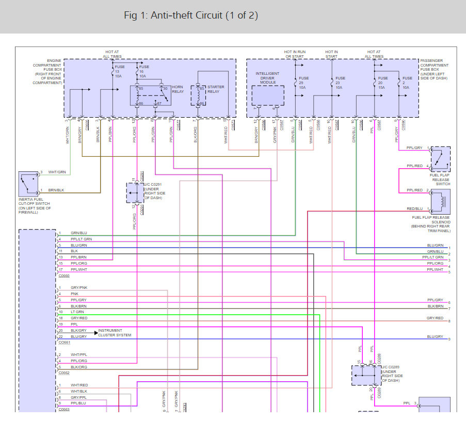Select the J/C C0291 junction connector symbol
Image resolution: width=466 pixels, height=422 pixels.
tap(135, 193)
